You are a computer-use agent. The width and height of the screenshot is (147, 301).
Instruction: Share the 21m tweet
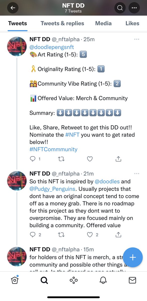(x=118, y=235)
